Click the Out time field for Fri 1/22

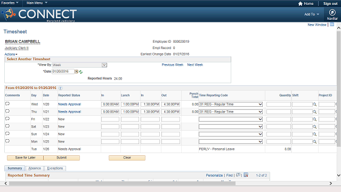click(x=170, y=119)
